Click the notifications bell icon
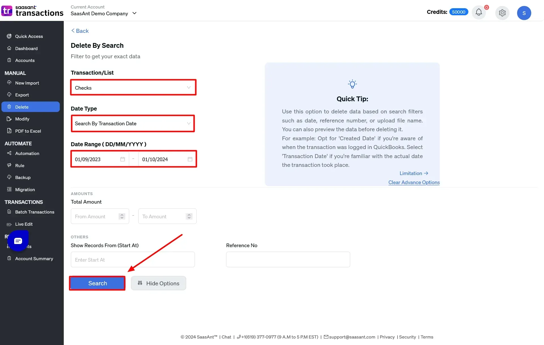544x345 pixels. pos(479,13)
